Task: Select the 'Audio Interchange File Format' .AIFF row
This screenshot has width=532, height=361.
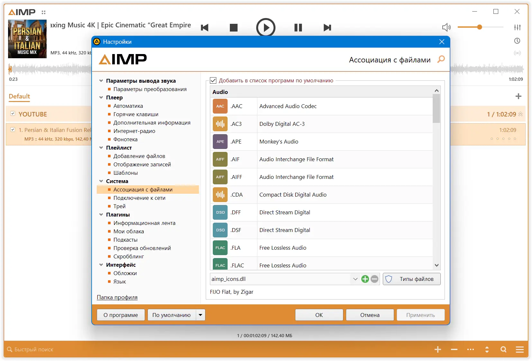Action: pyautogui.click(x=321, y=177)
